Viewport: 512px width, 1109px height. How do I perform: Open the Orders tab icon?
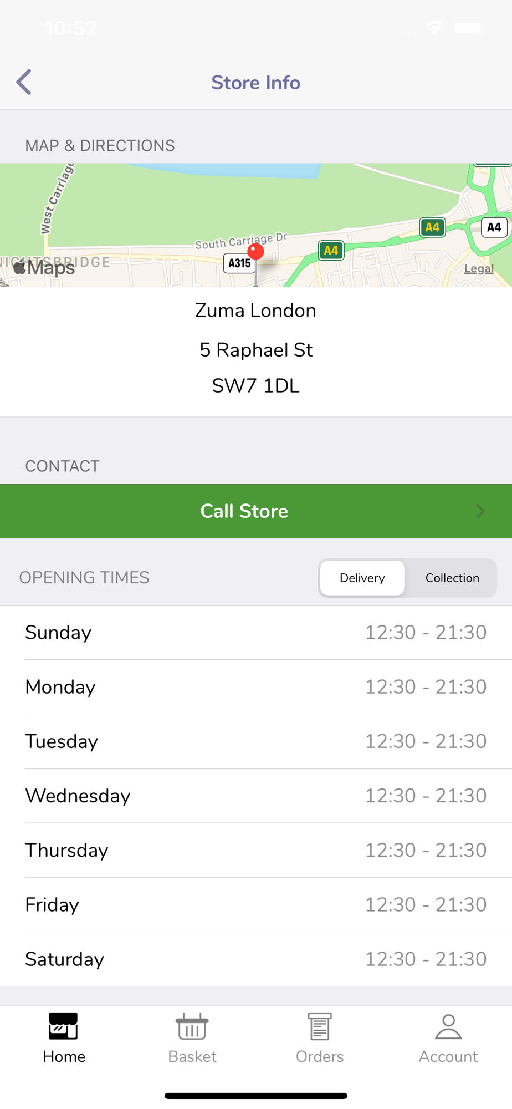coord(320,1026)
